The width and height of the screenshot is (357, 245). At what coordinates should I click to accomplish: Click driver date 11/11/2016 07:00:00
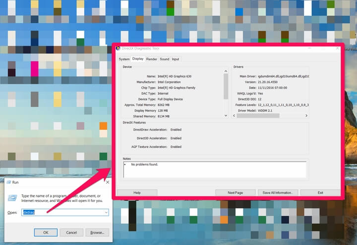click(273, 88)
